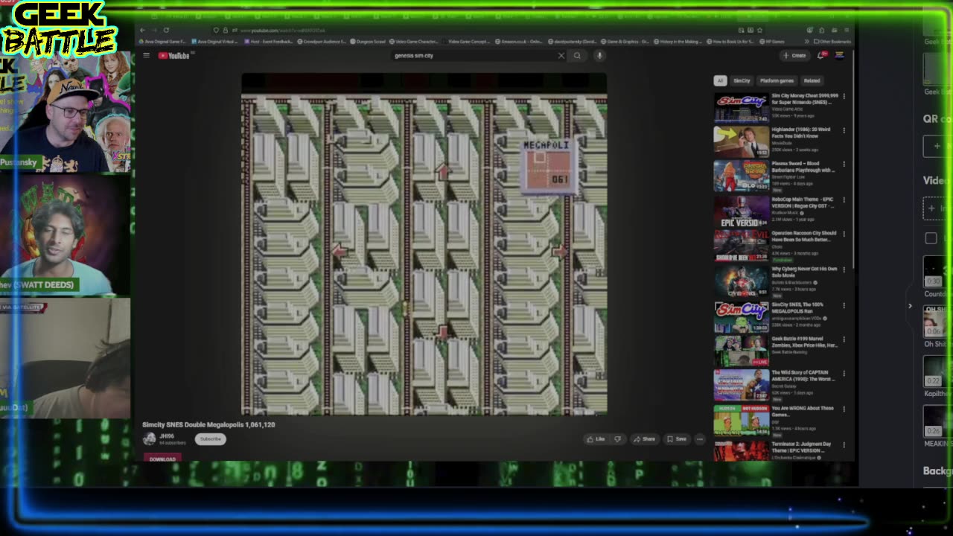Open the 'Amazon.co.uk' bookmark
The height and width of the screenshot is (536, 953).
click(519, 42)
